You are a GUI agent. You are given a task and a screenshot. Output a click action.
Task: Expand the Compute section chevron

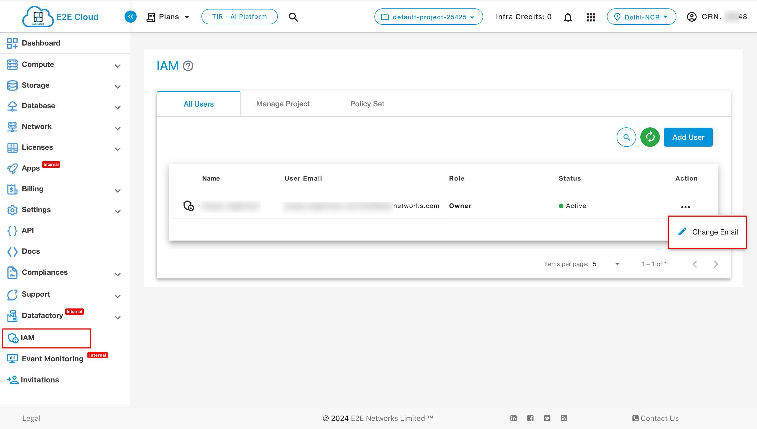pyautogui.click(x=118, y=66)
